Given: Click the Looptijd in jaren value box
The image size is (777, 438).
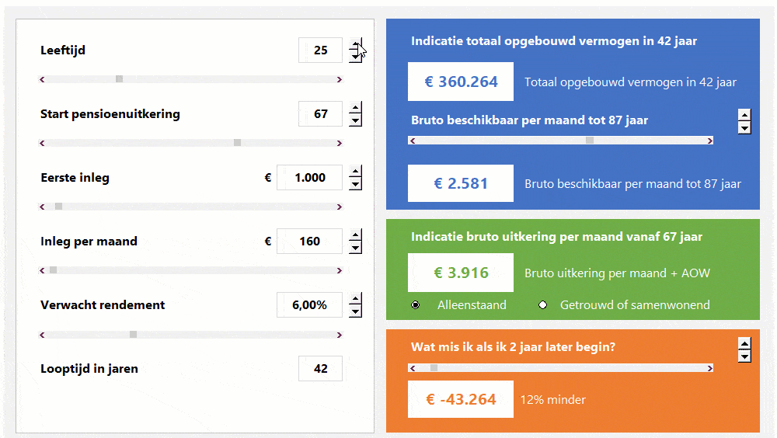Looking at the screenshot, I should 320,369.
